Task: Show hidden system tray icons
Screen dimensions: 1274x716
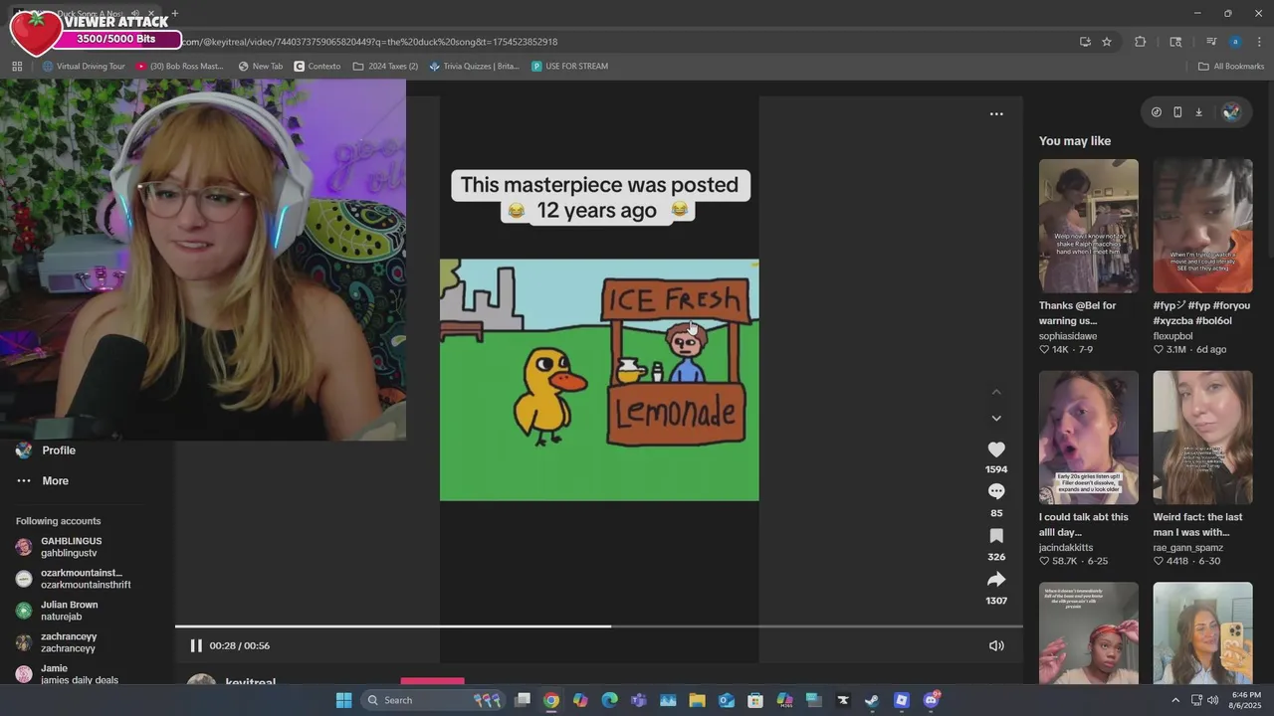Action: [1175, 700]
